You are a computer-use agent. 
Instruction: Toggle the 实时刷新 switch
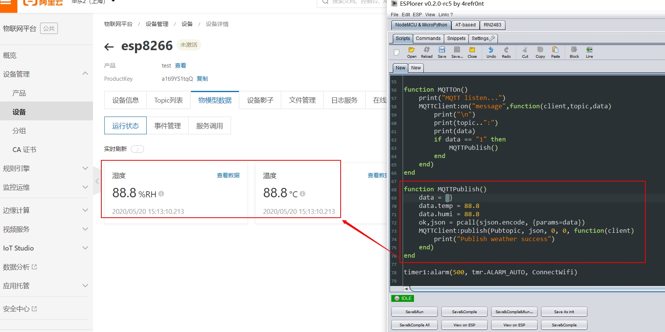tap(137, 149)
